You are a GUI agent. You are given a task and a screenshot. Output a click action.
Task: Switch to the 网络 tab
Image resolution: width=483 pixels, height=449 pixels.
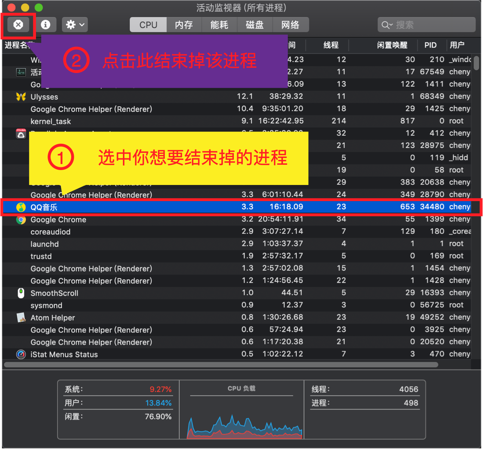pyautogui.click(x=290, y=25)
